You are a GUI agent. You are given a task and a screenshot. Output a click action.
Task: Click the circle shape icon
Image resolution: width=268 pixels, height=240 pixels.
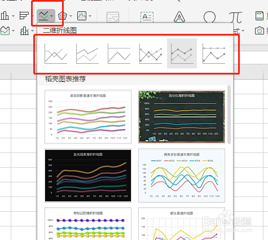(x=209, y=17)
